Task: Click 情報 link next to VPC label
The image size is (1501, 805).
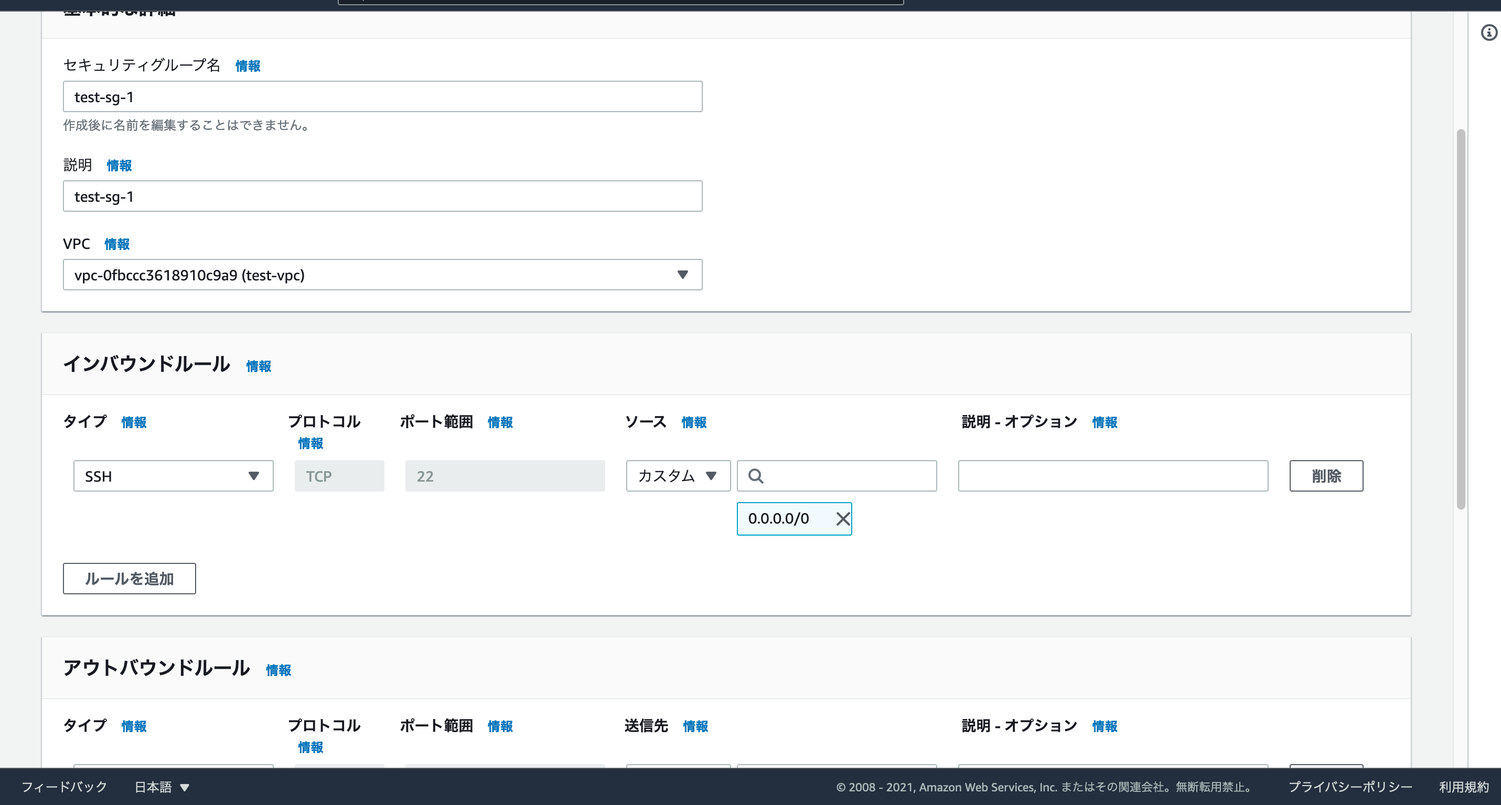Action: coord(116,244)
